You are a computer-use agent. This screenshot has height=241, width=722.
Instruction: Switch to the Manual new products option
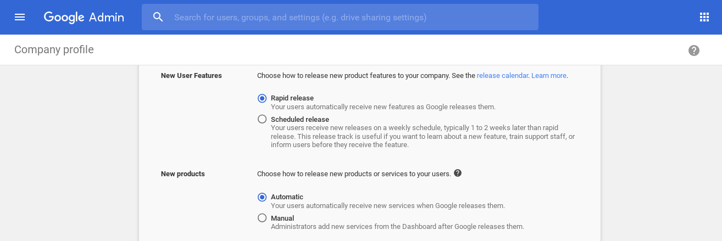coord(262,218)
